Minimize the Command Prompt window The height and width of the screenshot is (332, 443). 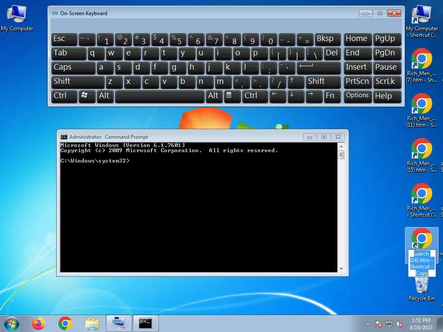coord(309,137)
